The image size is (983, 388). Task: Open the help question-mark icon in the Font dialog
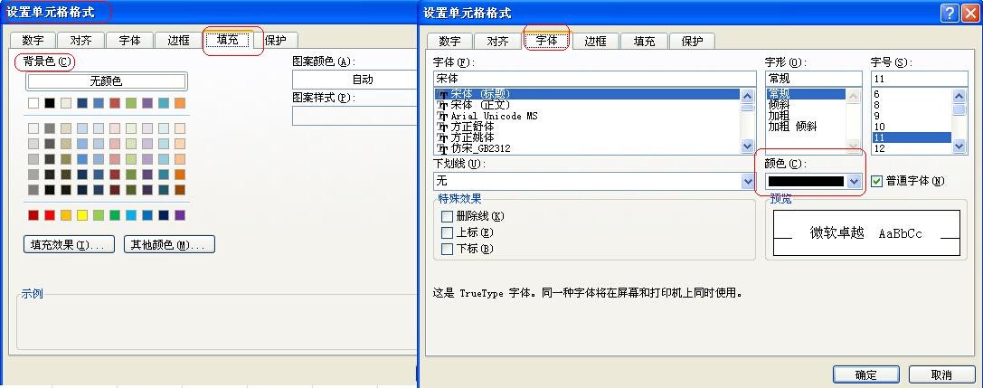(x=950, y=14)
